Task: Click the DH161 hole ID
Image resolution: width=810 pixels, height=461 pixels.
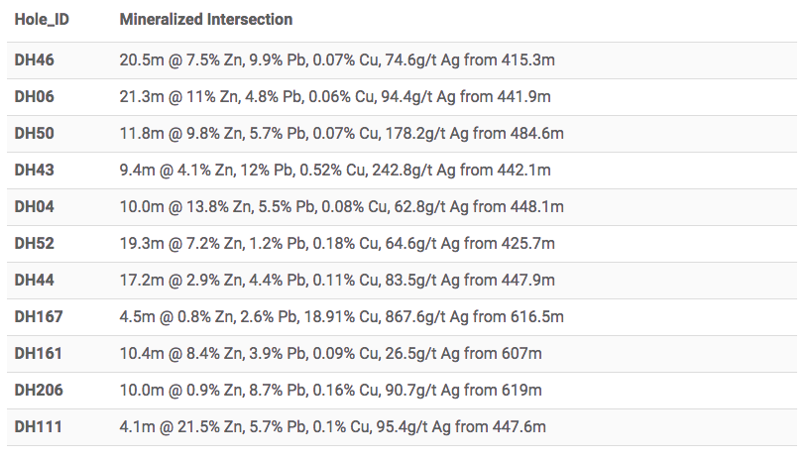Action: (38, 354)
